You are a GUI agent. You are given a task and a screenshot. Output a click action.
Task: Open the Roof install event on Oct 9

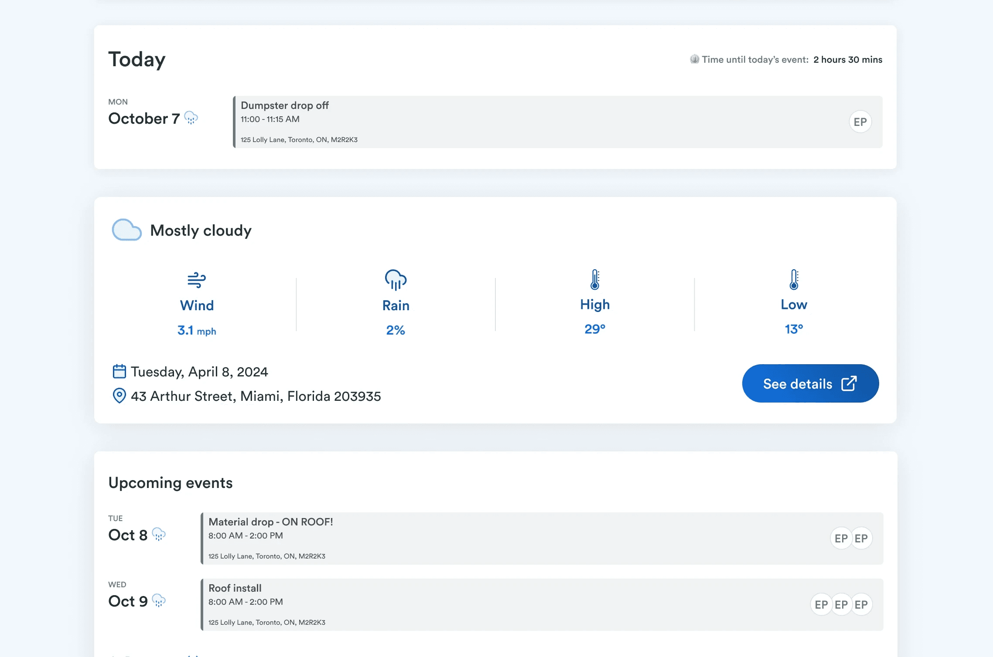541,605
